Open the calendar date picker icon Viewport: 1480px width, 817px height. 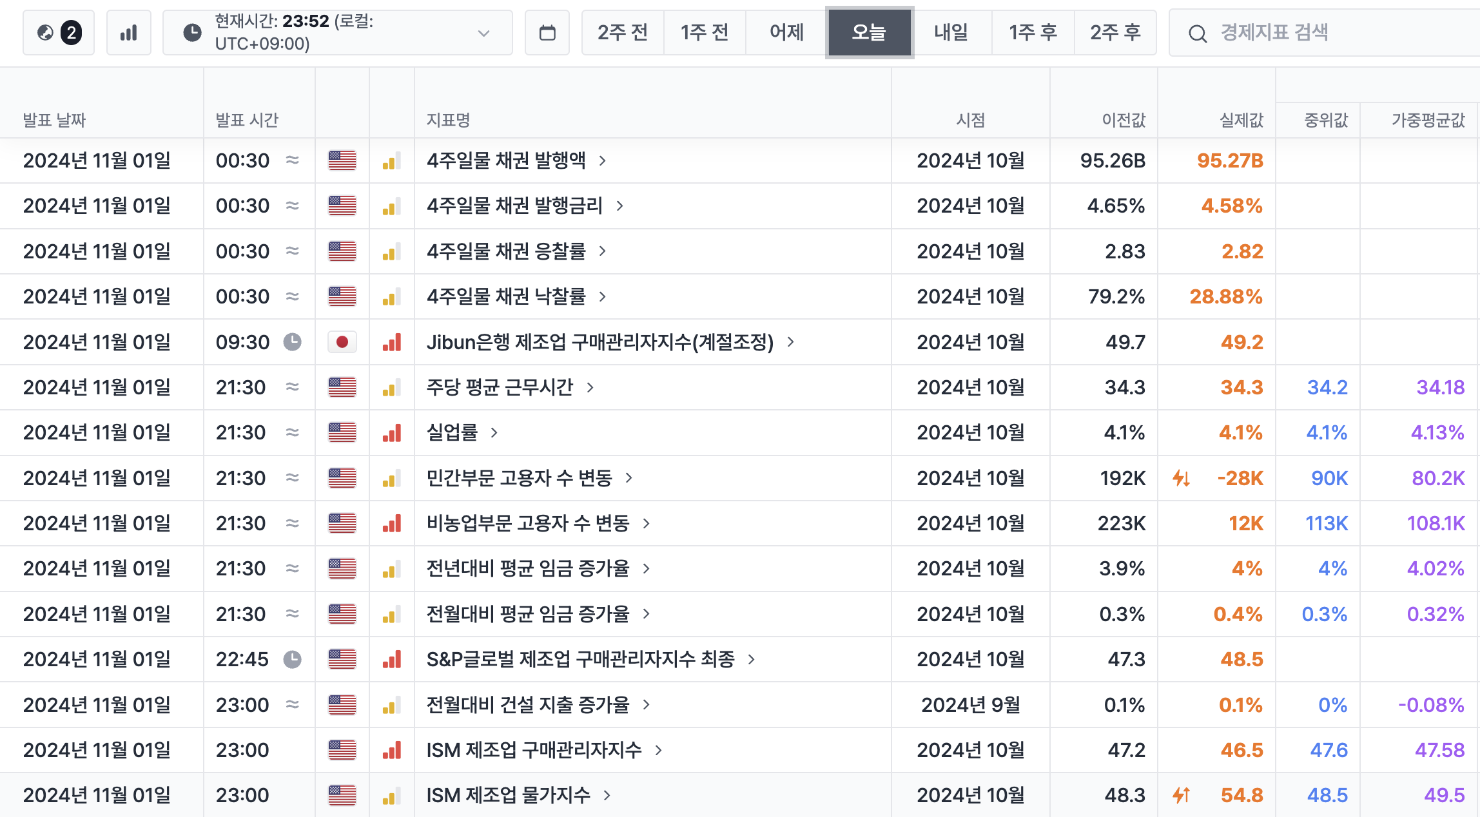coord(547,32)
